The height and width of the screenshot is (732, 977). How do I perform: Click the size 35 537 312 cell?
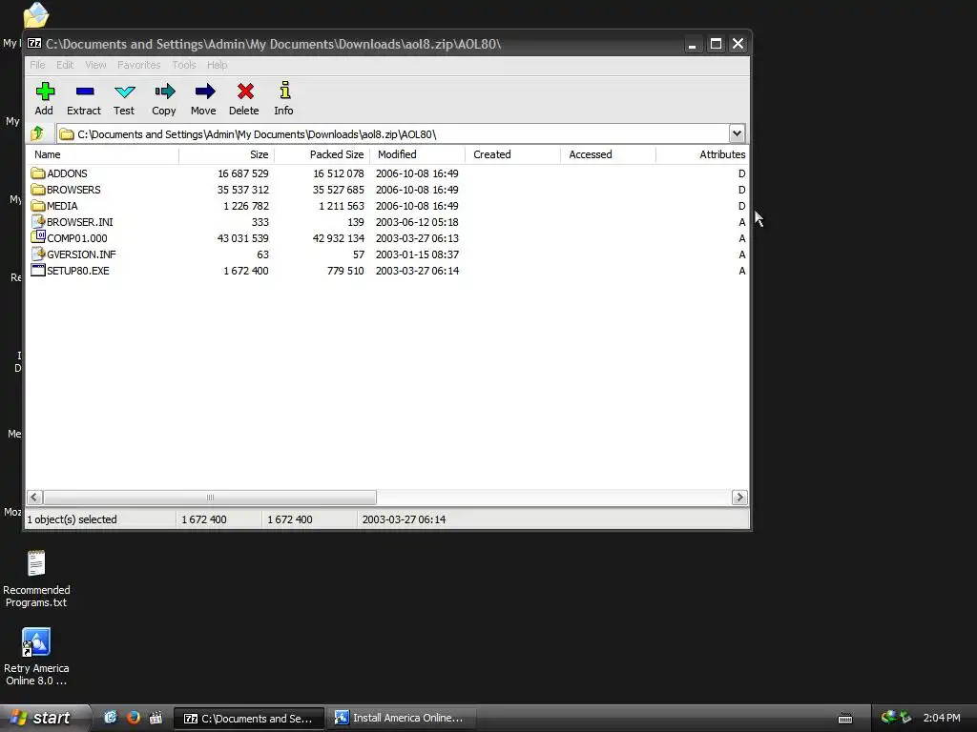[x=243, y=190]
